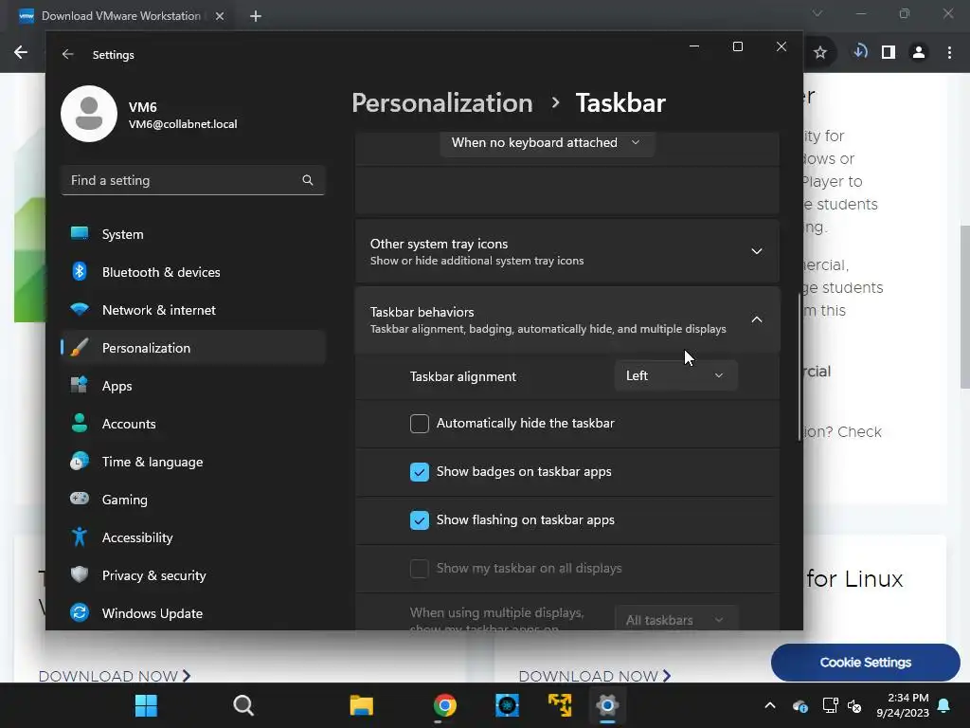Click the VM6 user avatar
The height and width of the screenshot is (728, 970).
pyautogui.click(x=89, y=114)
